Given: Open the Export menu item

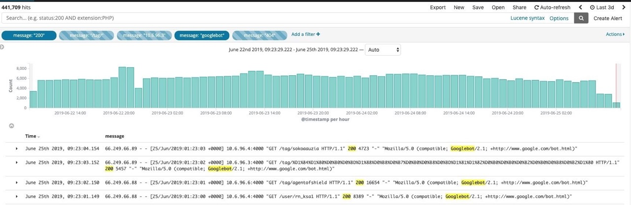Looking at the screenshot, I should [438, 7].
